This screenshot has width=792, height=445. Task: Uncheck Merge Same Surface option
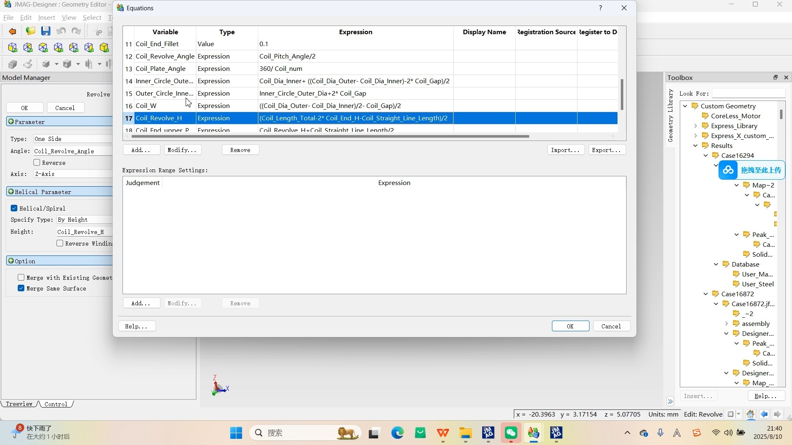pyautogui.click(x=21, y=288)
